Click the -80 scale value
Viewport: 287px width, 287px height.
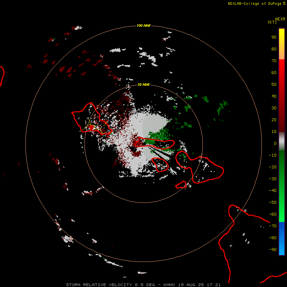pos(273,238)
